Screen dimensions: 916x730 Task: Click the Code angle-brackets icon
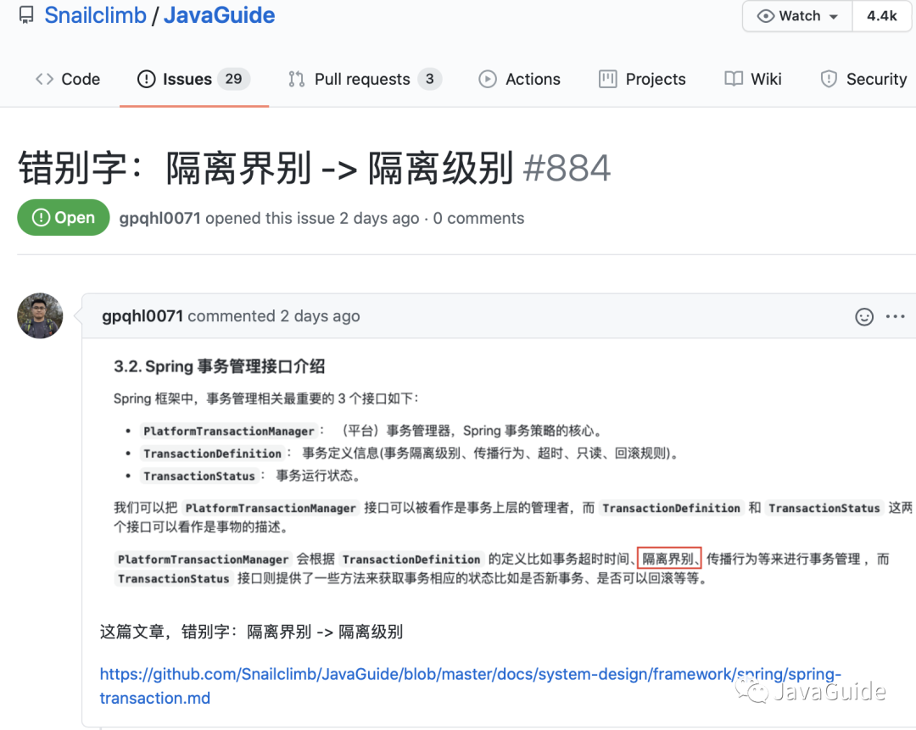pyautogui.click(x=44, y=79)
